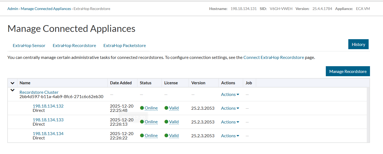This screenshot has width=383, height=154.
Task: Open Actions dropdown for 198.18.134.134
Action: 230,136
